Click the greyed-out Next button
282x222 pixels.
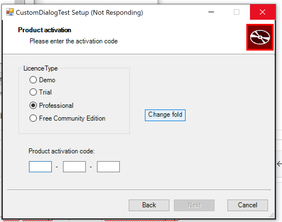(194, 205)
